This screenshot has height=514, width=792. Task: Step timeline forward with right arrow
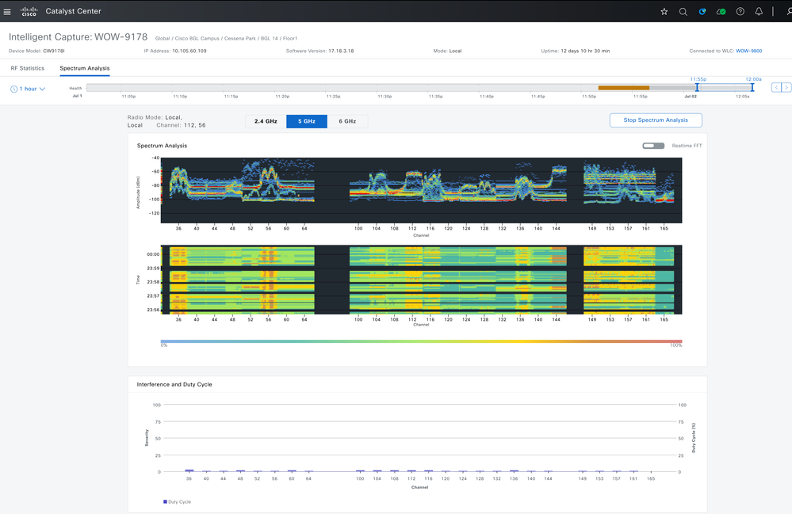tap(786, 88)
